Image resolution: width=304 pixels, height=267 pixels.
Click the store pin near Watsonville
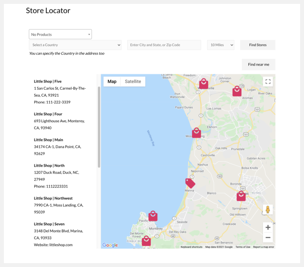click(x=203, y=83)
